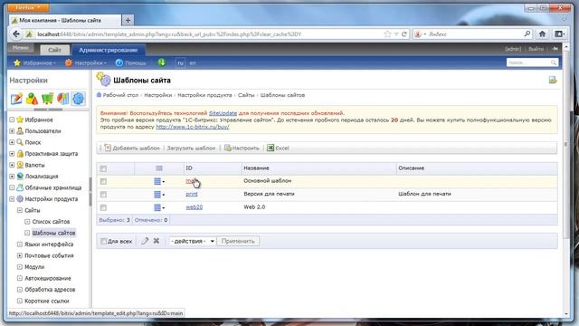Screen dimensions: 579x326
Task: Click the green updates icon in toolbar
Action: (162, 62)
